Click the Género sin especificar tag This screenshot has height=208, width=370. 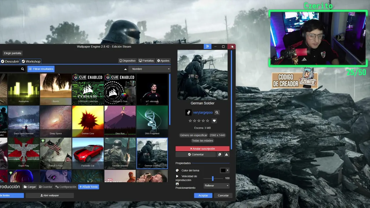(x=194, y=135)
